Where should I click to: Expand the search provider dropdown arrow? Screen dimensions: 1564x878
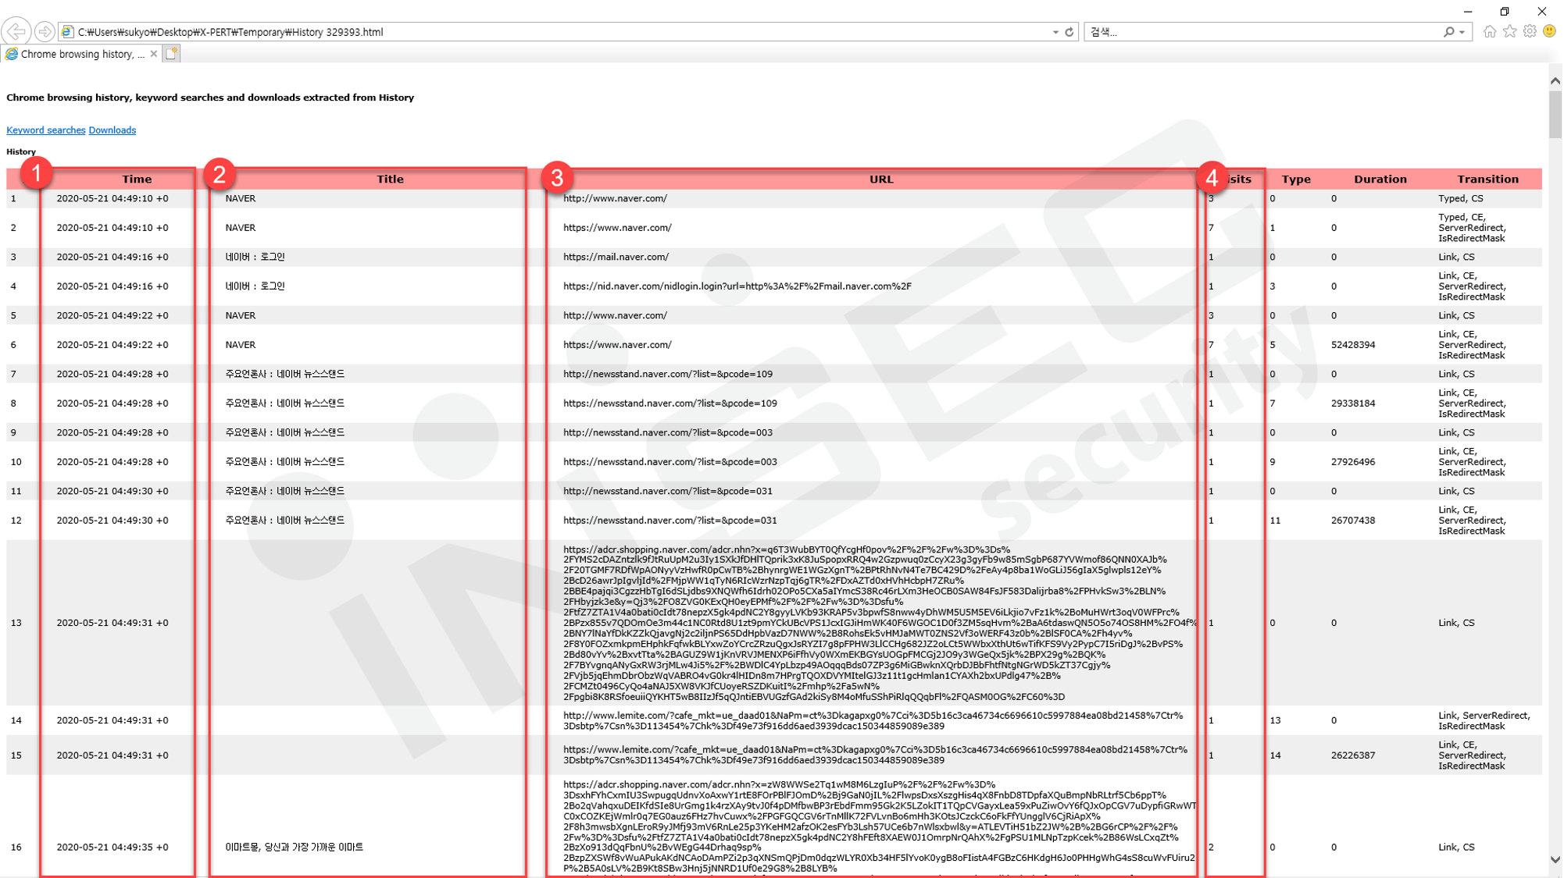(1462, 32)
